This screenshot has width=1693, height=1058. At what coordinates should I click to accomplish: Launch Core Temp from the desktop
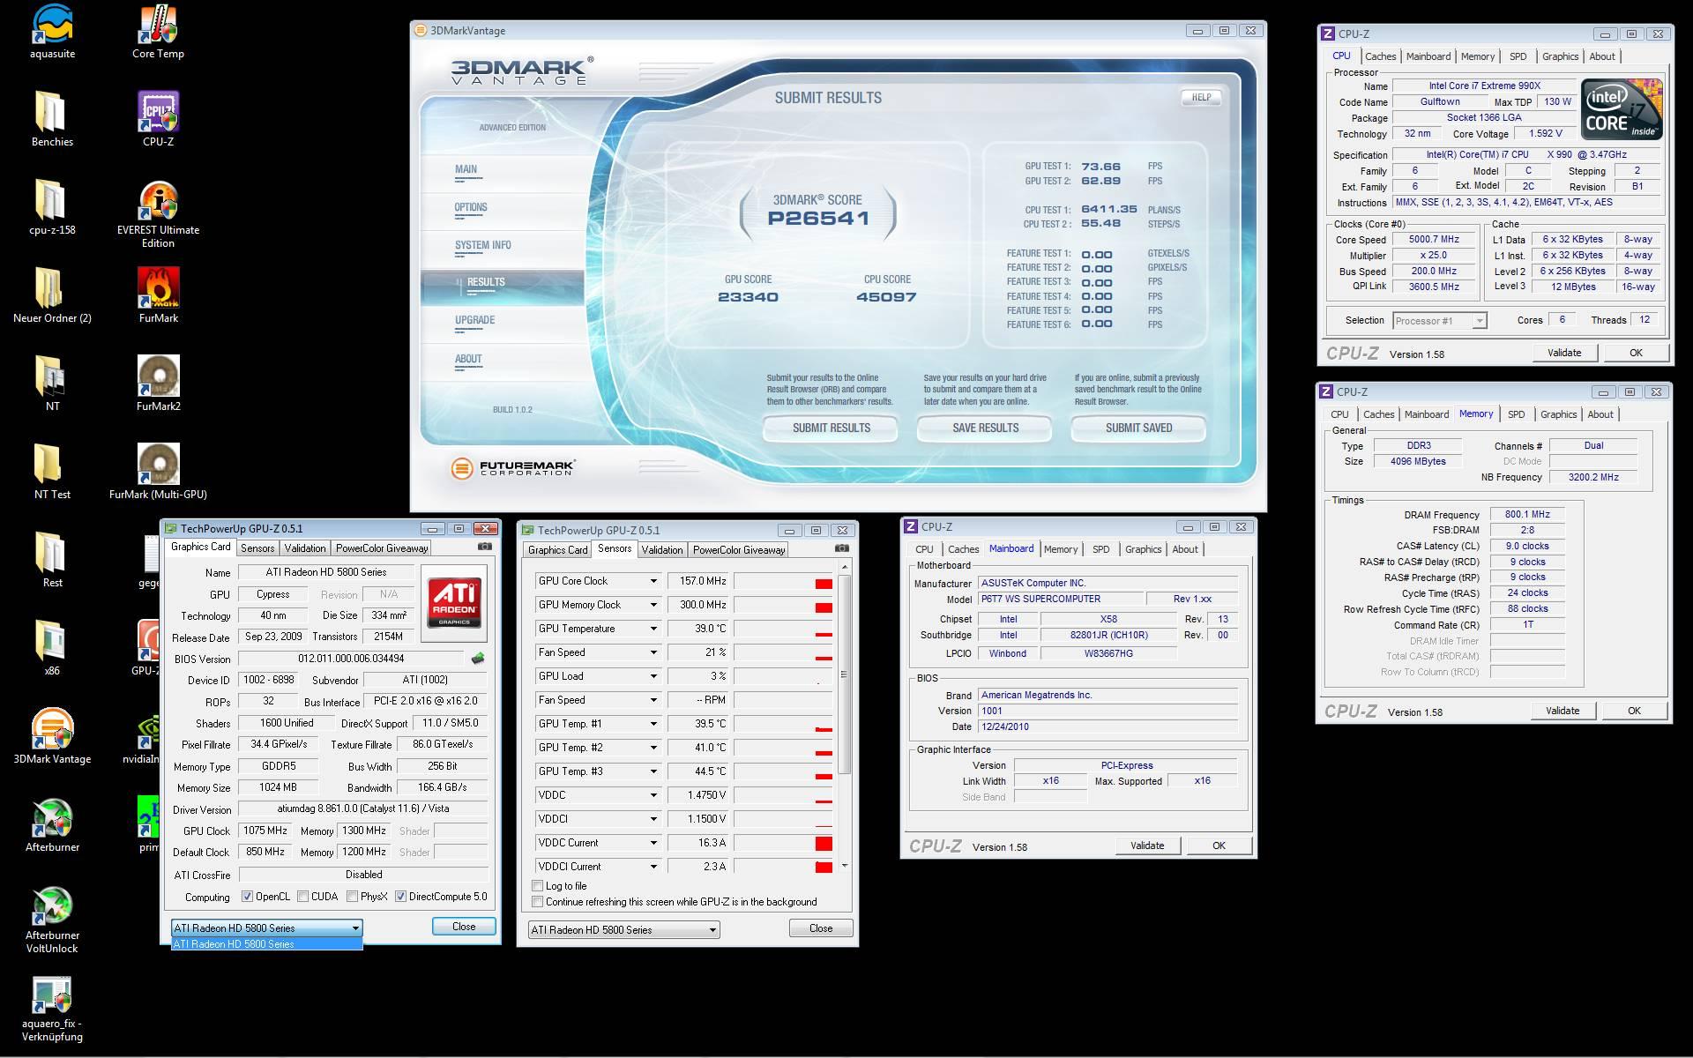[158, 32]
